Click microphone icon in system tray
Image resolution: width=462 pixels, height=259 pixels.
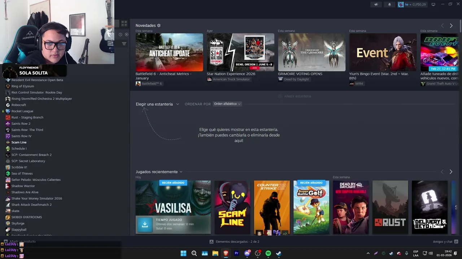pyautogui.click(x=406, y=253)
